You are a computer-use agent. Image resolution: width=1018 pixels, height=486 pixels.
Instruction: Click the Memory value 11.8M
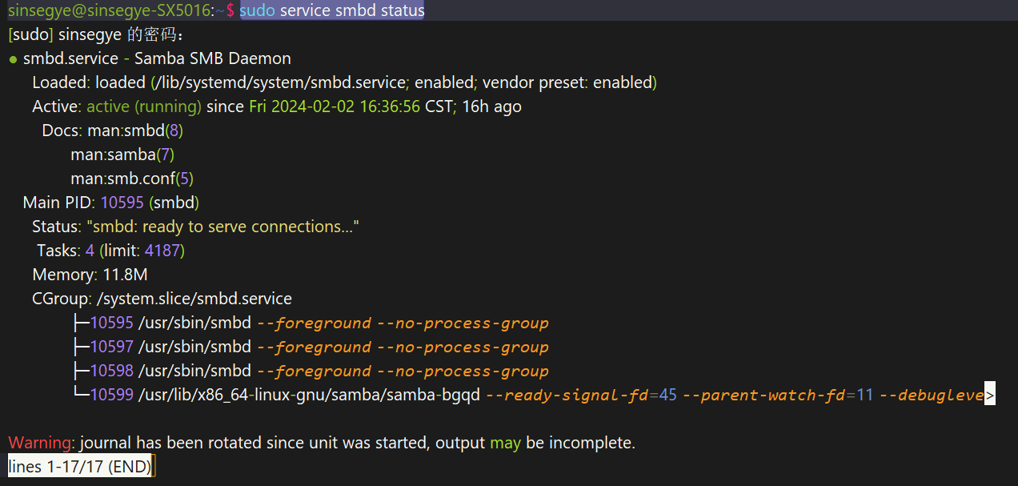click(125, 275)
